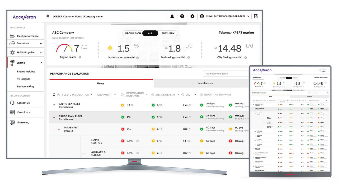Click info icon beside CO₂ Saving potential
The width and height of the screenshot is (338, 190).
coord(246,57)
